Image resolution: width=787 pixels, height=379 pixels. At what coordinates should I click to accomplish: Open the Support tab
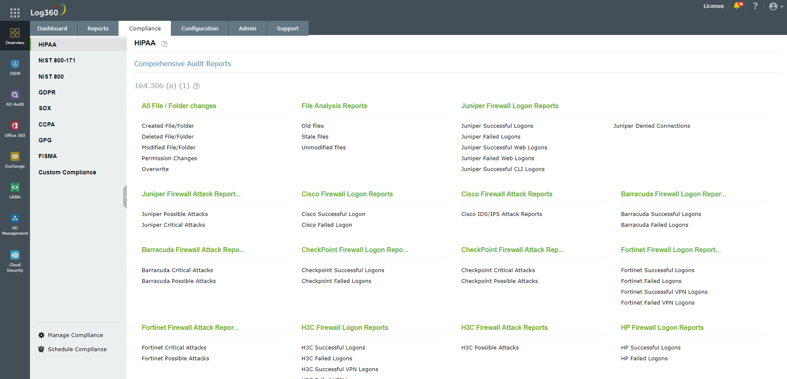click(287, 28)
